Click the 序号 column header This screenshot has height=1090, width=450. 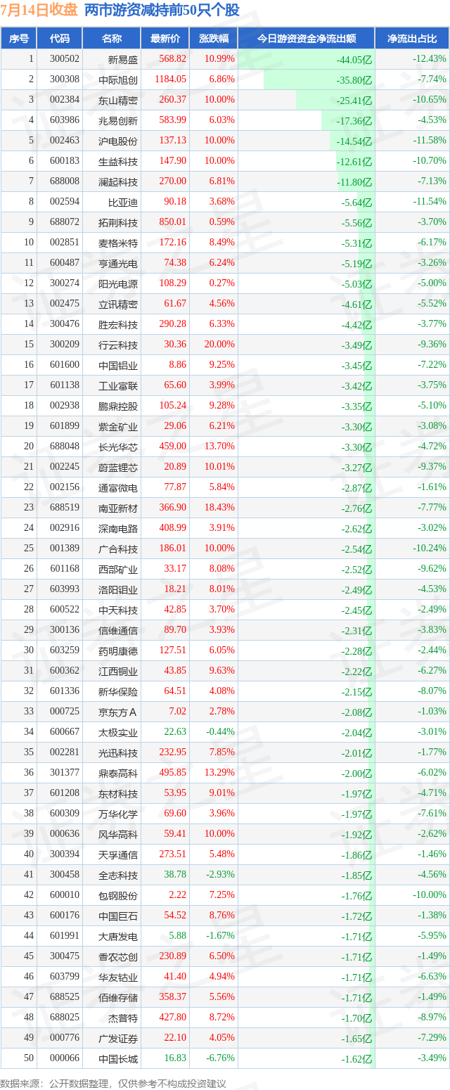point(18,39)
